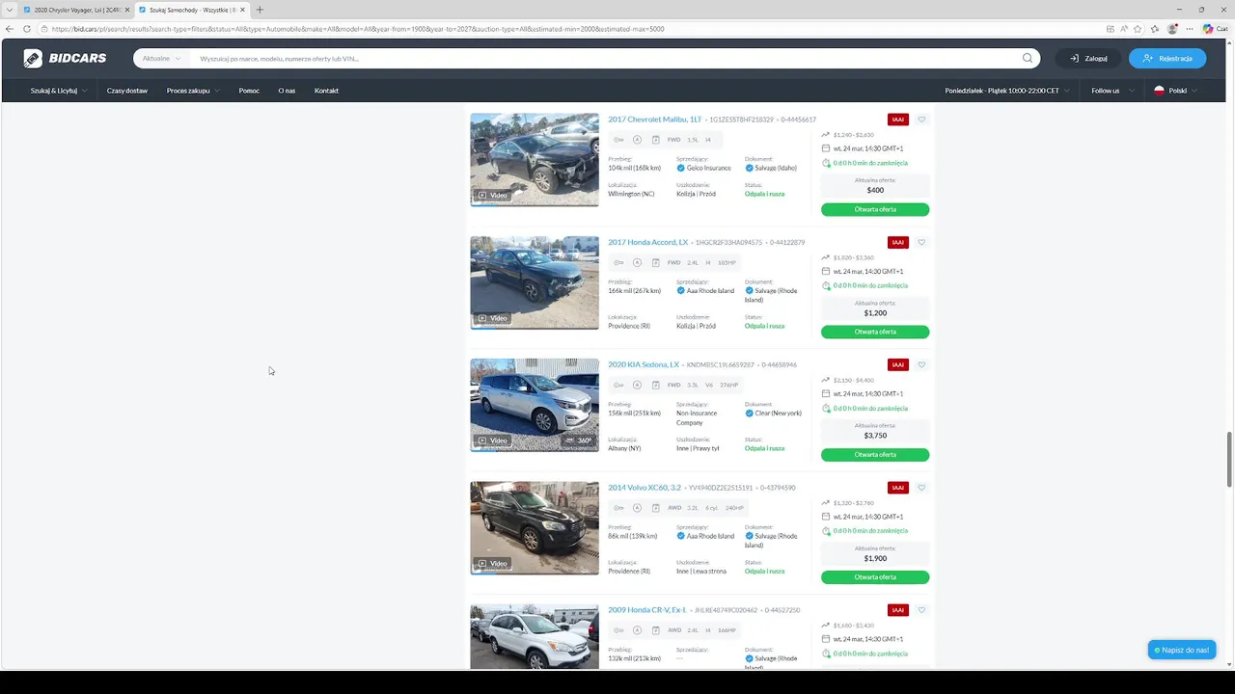Image resolution: width=1235 pixels, height=694 pixels.
Task: Click the Napisz do nas chat button
Action: pyautogui.click(x=1182, y=650)
